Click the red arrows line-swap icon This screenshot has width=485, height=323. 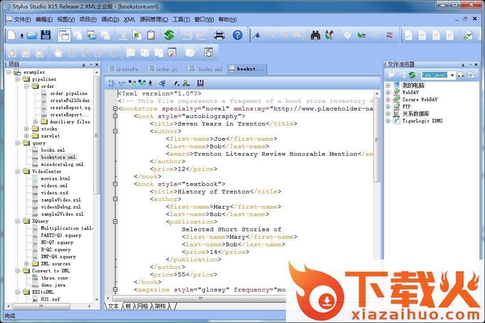[x=390, y=35]
